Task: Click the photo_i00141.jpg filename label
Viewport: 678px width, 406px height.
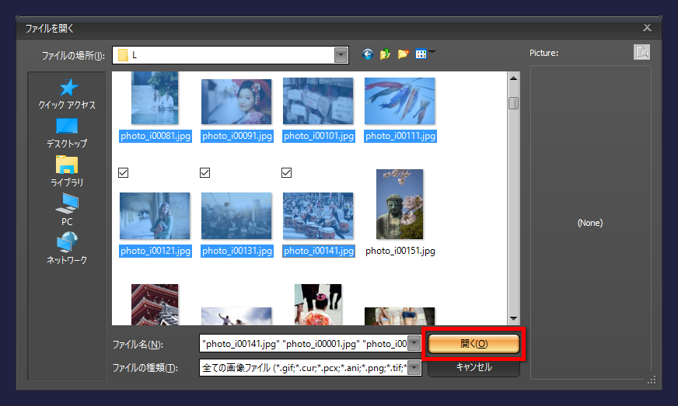Action: 319,251
